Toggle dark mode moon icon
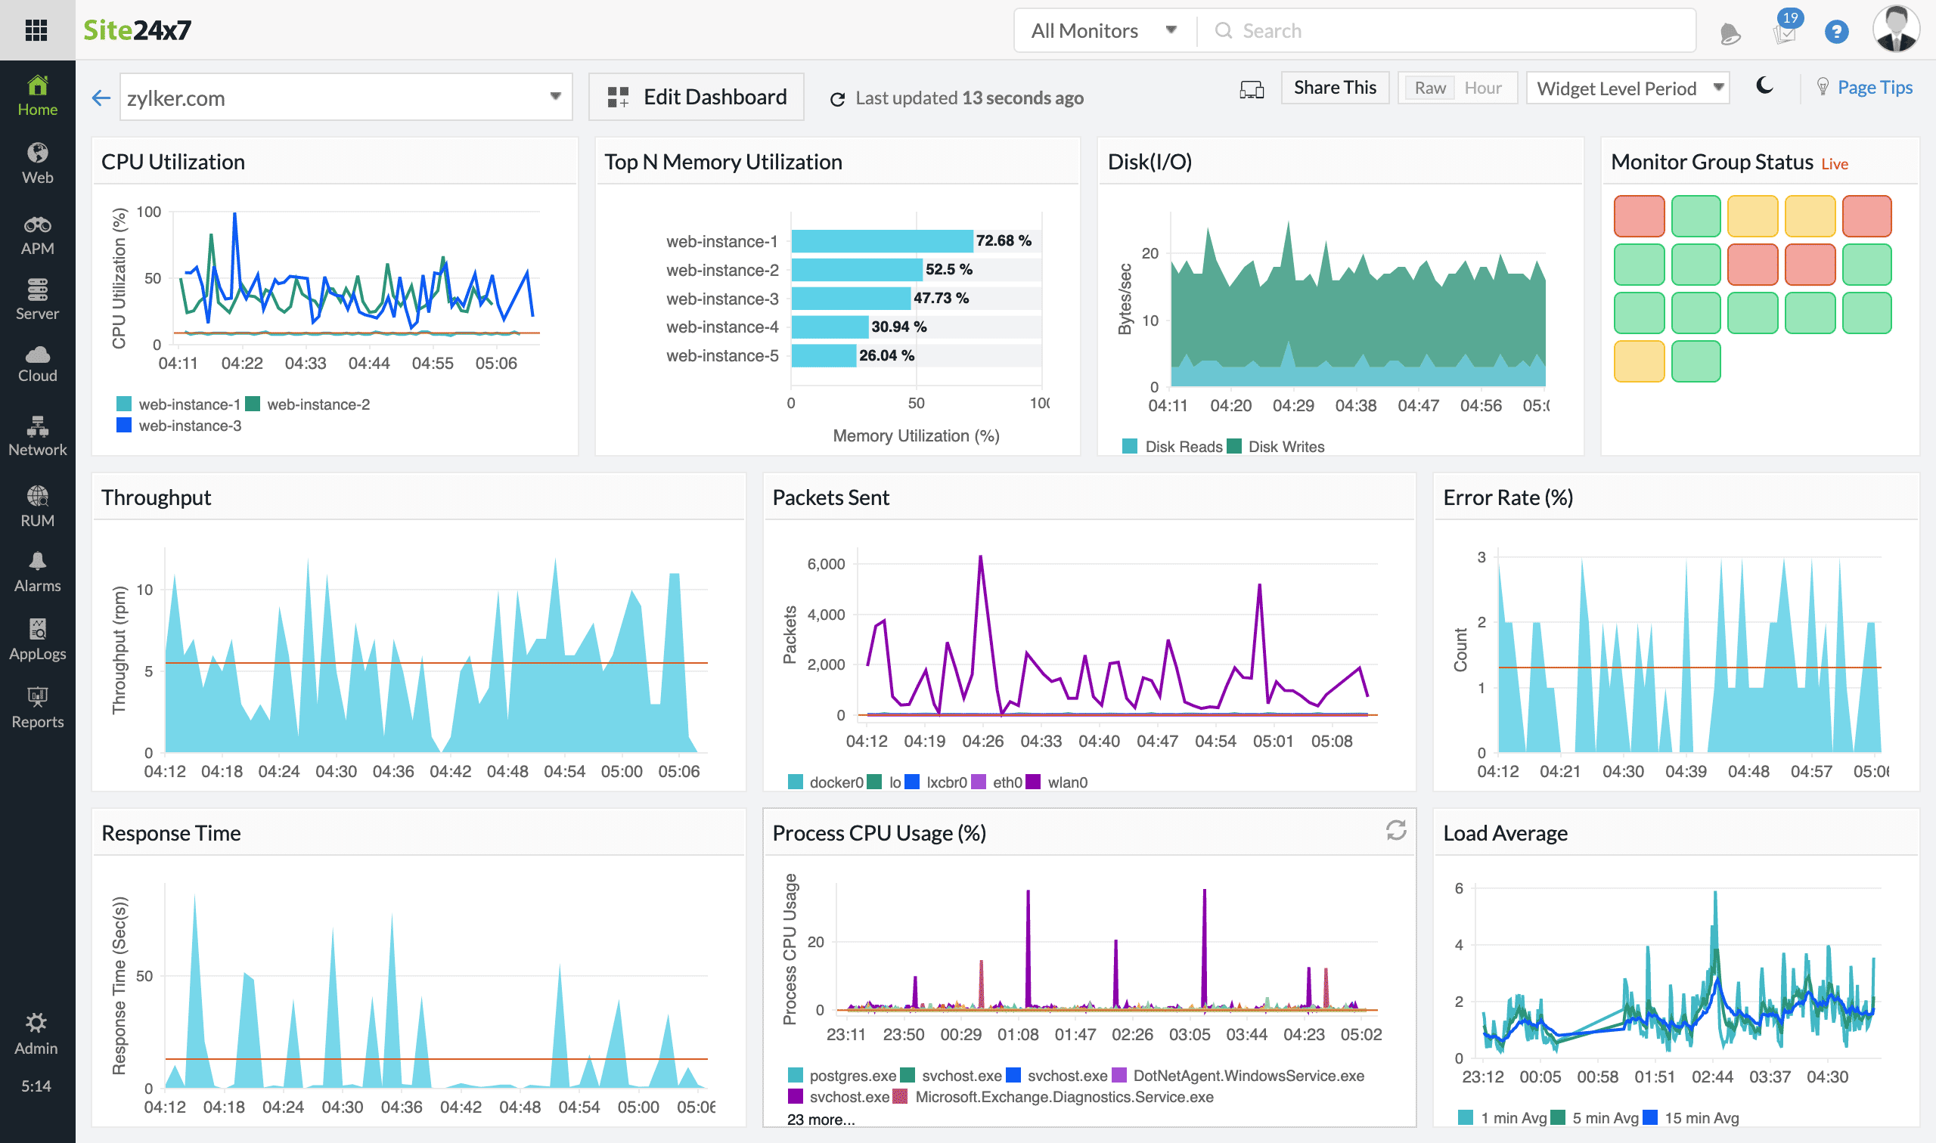Viewport: 1936px width, 1143px height. tap(1764, 86)
